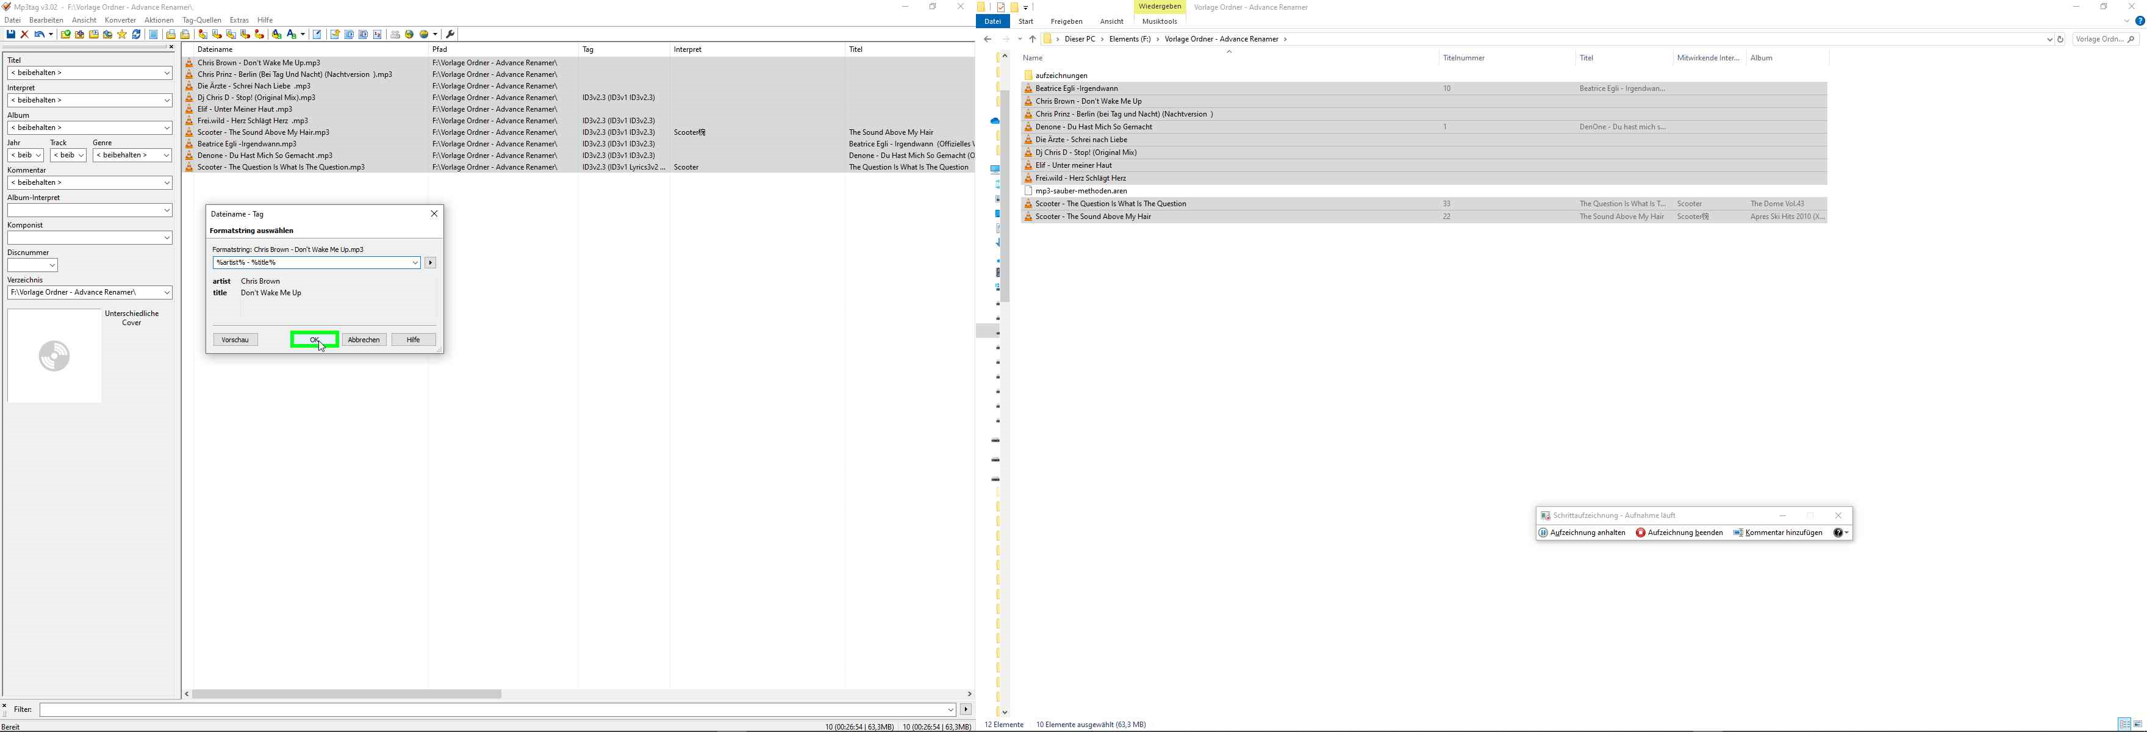This screenshot has width=2147, height=732.
Task: Click the red X remove tag icon
Action: [x=25, y=34]
